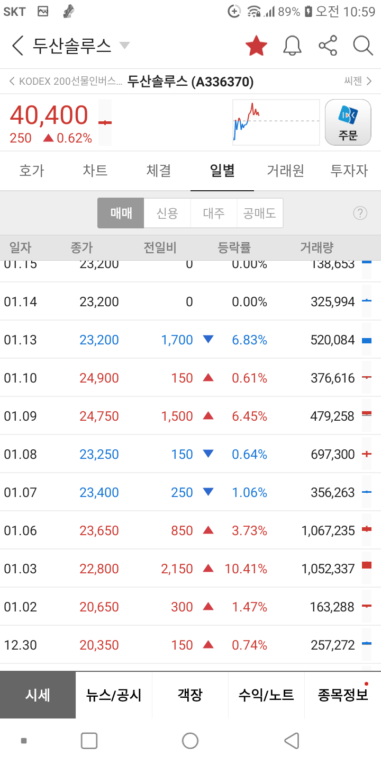Tap closing price 23,200 on 01.13
The width and height of the screenshot is (381, 763).
[99, 340]
